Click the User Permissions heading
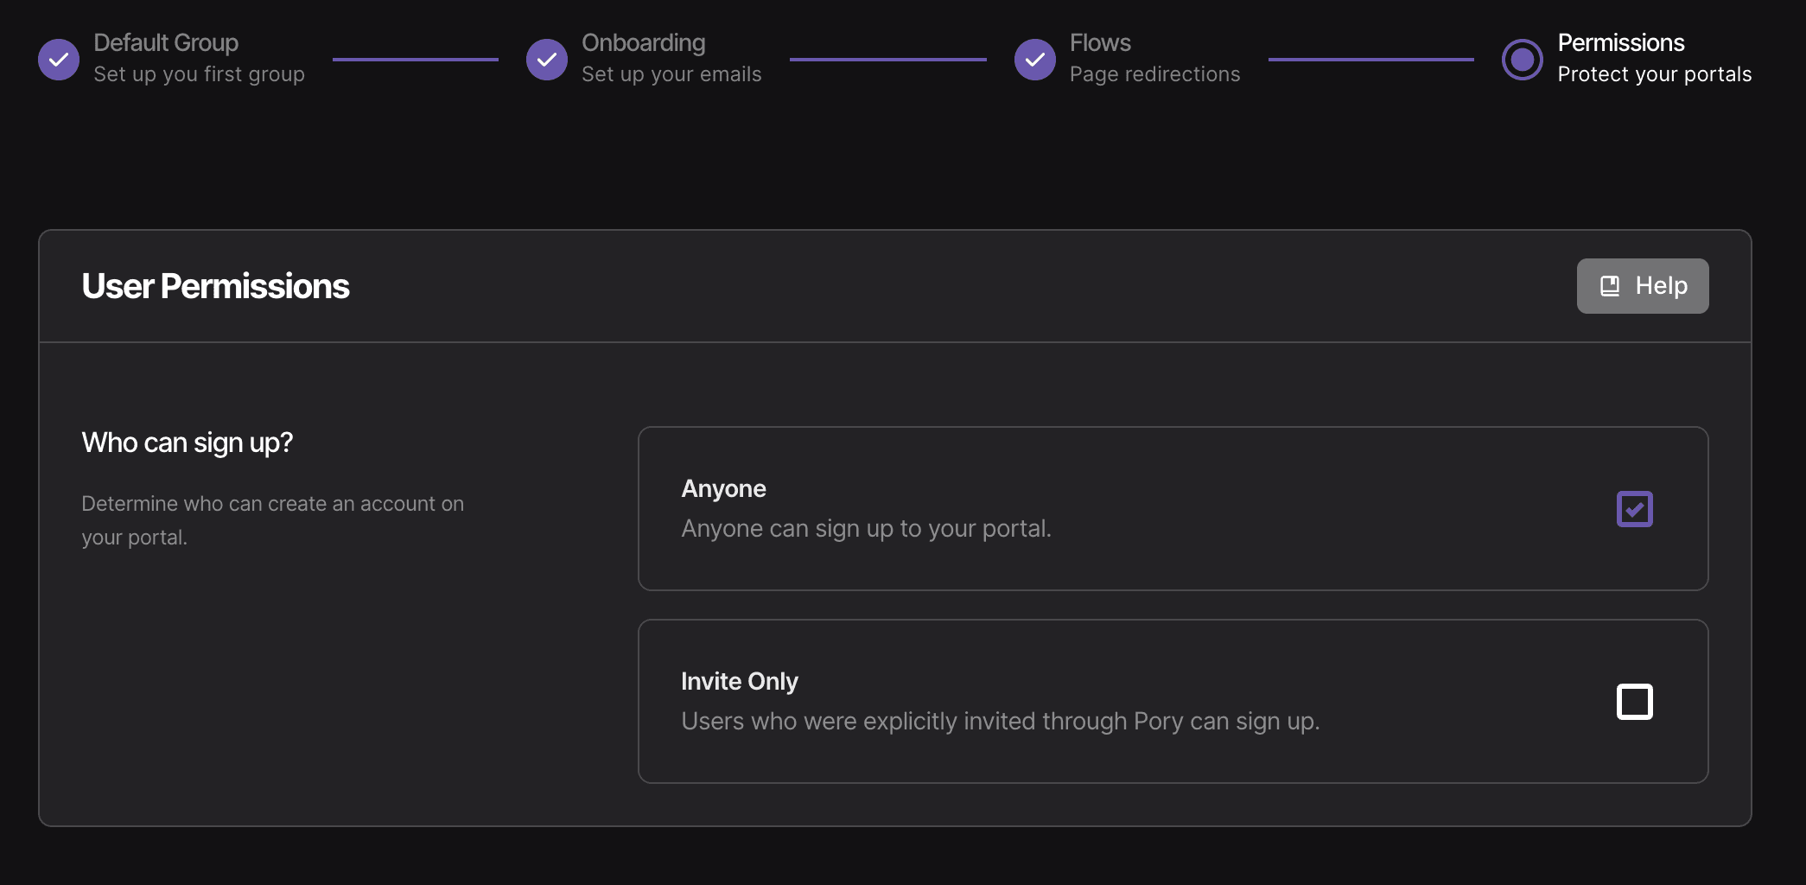Image resolution: width=1806 pixels, height=885 pixels. 215,286
